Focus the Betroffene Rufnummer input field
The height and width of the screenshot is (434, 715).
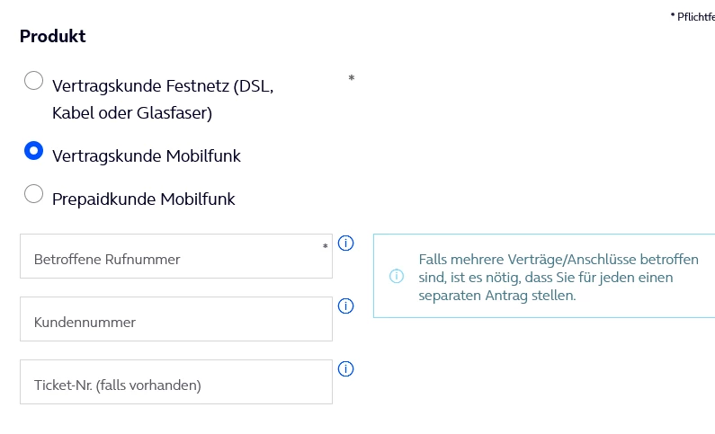pos(176,256)
